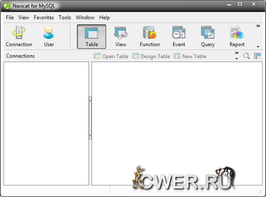
Task: Open the Window menu
Action: coord(85,18)
